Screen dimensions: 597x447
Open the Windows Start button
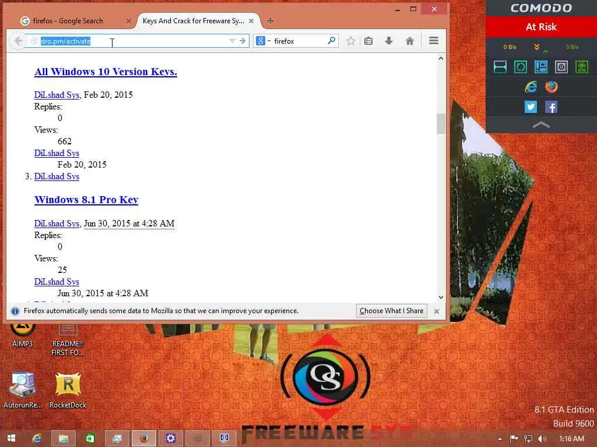tap(12, 438)
